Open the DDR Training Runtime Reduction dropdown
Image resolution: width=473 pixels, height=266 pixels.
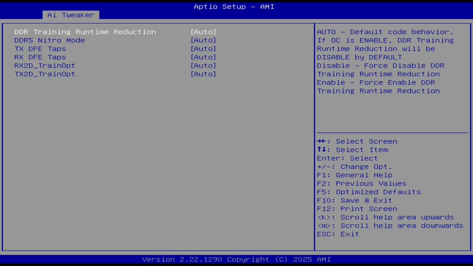click(x=203, y=32)
